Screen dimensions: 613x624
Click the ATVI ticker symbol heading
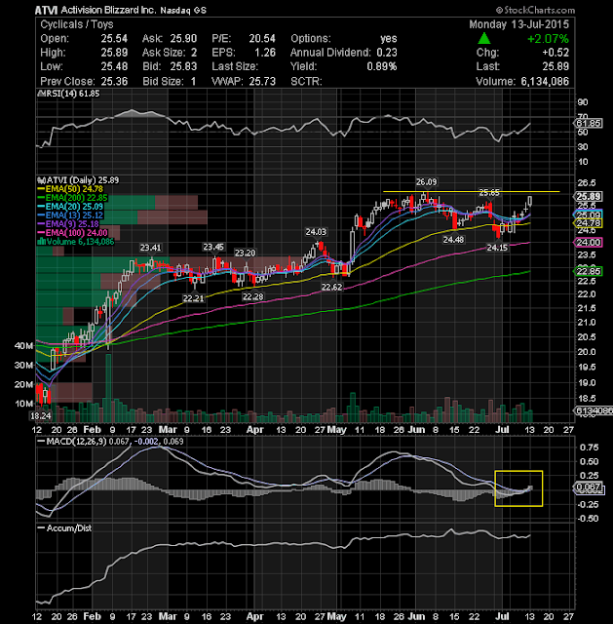[46, 10]
